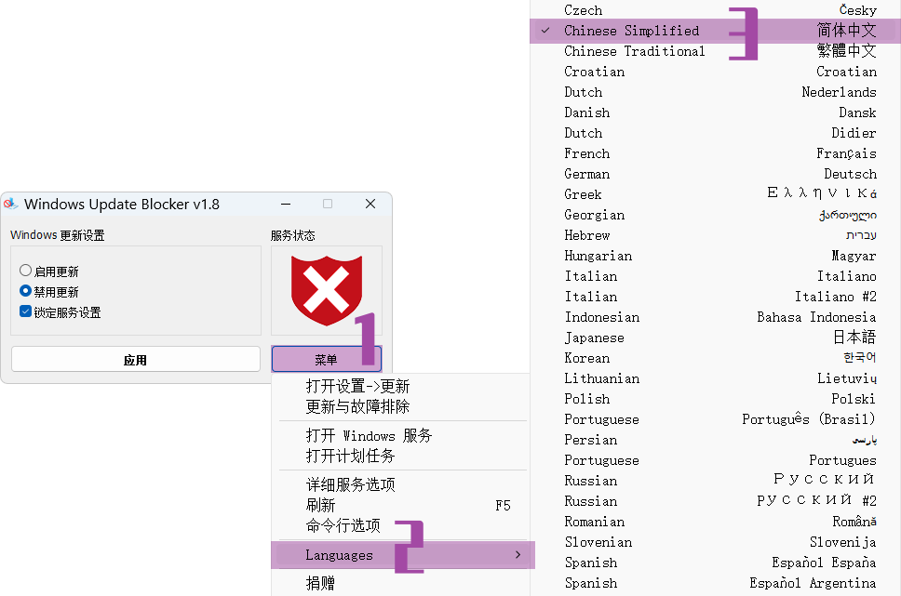Viewport: 901px width, 596px height.
Task: Click the red shield service status icon
Action: pos(327,290)
